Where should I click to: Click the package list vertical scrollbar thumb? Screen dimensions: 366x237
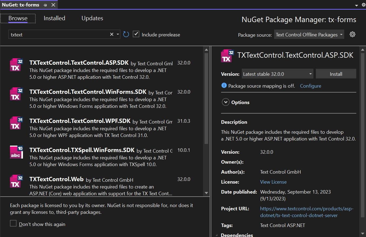pyautogui.click(x=206, y=98)
